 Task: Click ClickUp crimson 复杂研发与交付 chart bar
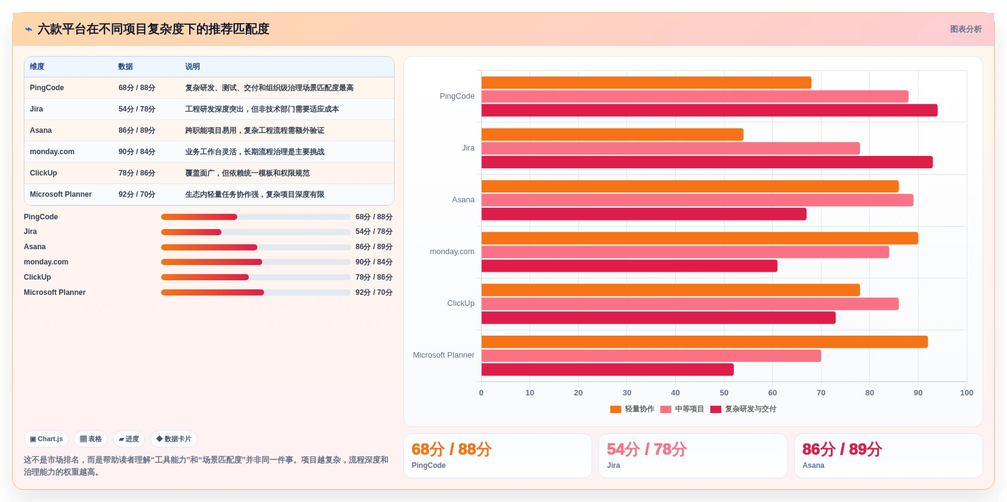pos(659,317)
